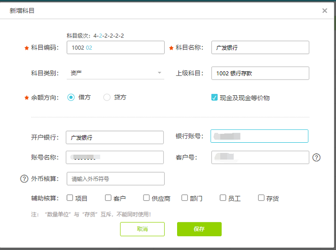Check the 存货 checkbox
The width and height of the screenshot is (336, 250).
[x=261, y=198]
